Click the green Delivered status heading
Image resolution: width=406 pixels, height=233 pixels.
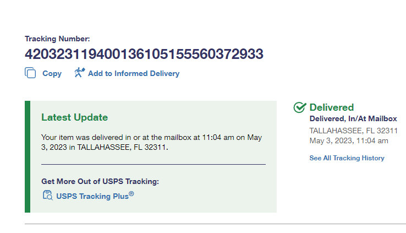[x=331, y=107]
